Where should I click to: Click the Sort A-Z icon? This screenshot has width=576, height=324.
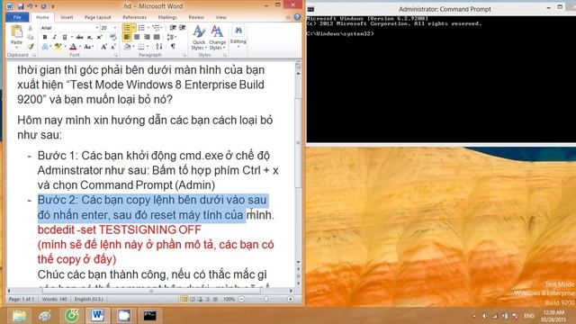pos(158,47)
